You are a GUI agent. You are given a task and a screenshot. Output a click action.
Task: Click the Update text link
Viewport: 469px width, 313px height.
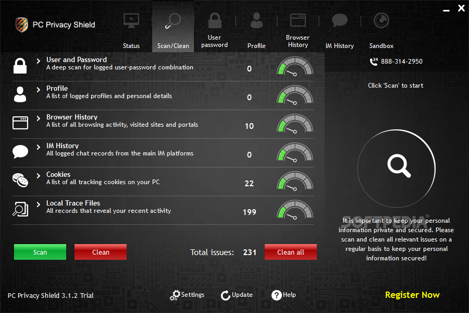[x=242, y=295]
